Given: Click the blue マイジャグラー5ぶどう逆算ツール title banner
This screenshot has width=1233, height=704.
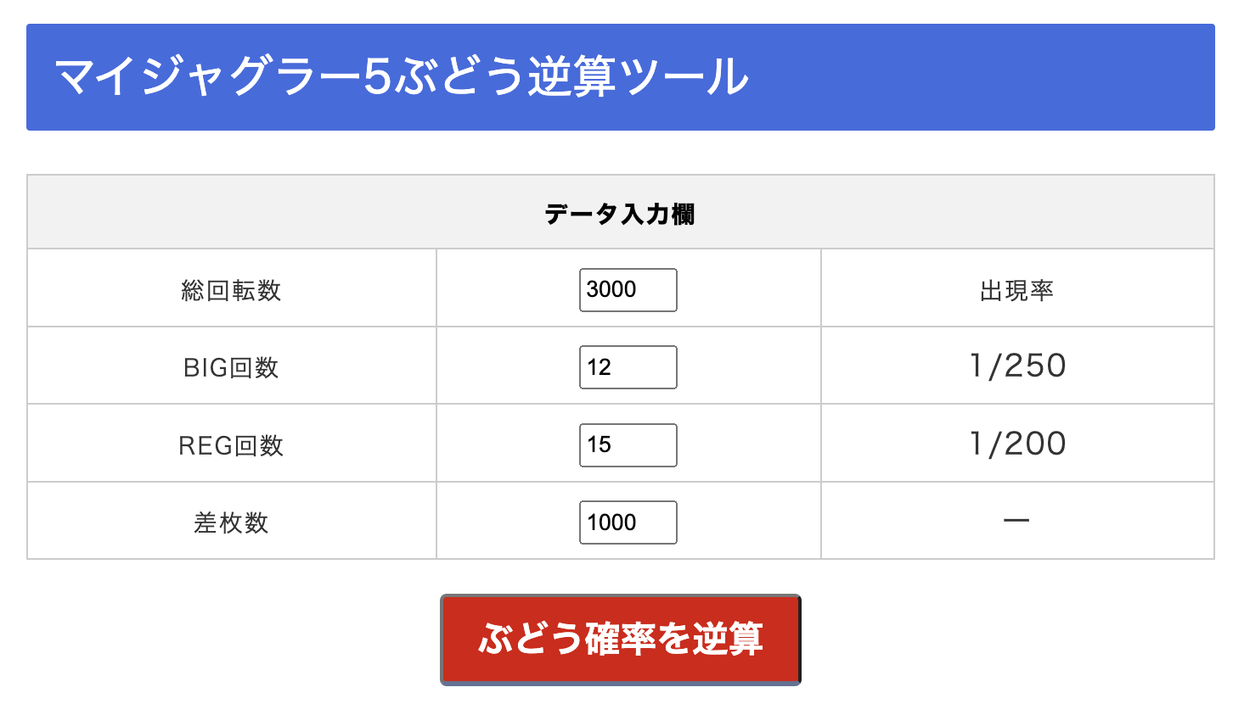Looking at the screenshot, I should [616, 75].
